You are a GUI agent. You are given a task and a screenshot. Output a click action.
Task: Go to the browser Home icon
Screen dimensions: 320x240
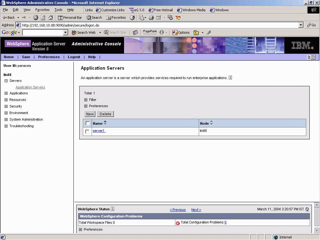(51, 17)
